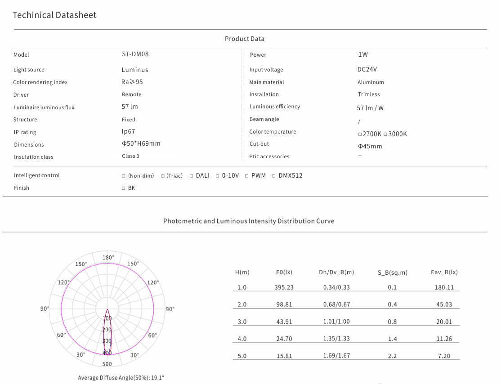
Task: Mark the Triac option checkbox
Action: point(163,176)
